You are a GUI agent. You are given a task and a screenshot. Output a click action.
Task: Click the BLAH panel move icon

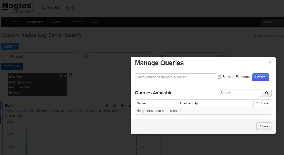click(122, 106)
